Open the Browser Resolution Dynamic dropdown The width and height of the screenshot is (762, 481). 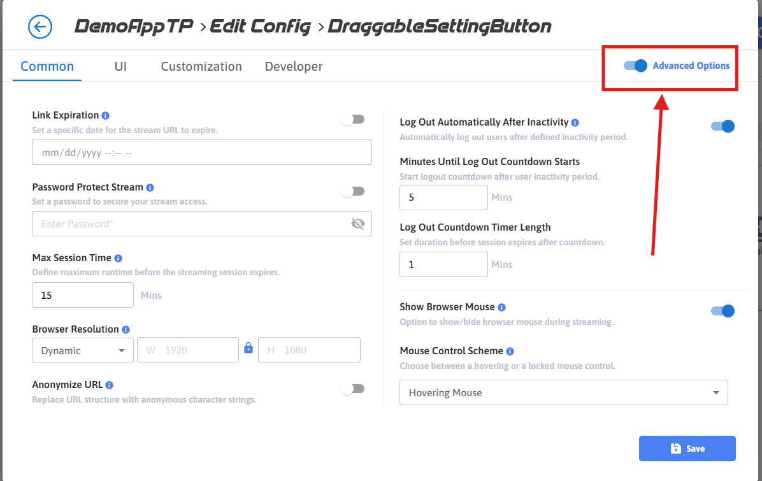[x=83, y=350]
